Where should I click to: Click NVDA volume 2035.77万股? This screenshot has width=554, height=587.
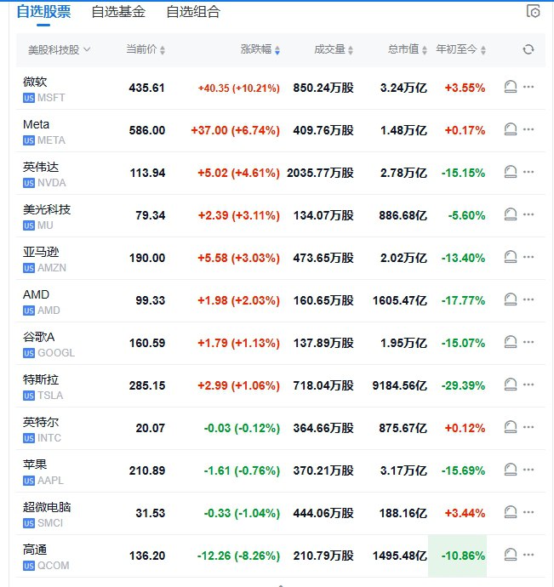pos(320,173)
